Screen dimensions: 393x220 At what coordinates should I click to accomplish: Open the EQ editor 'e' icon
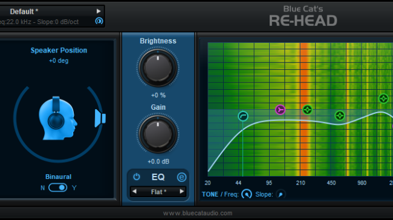(x=181, y=177)
